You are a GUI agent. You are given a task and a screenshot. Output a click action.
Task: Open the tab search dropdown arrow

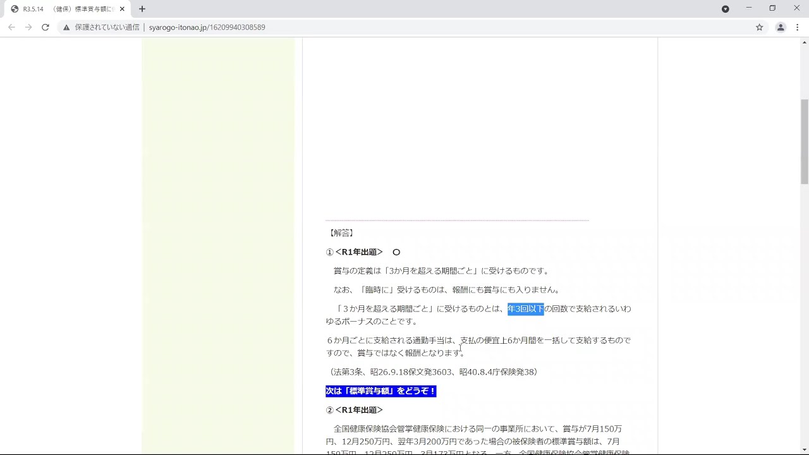point(726,9)
